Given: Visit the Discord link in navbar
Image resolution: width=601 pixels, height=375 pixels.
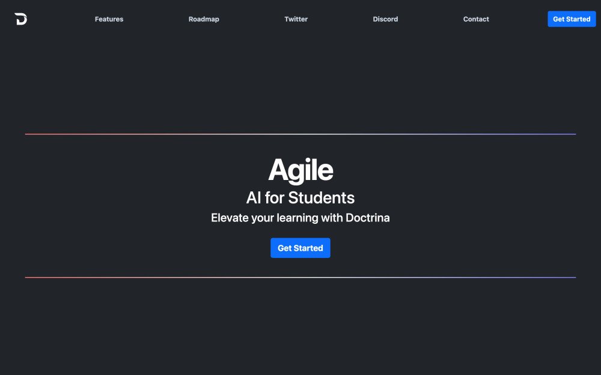Looking at the screenshot, I should pos(385,19).
